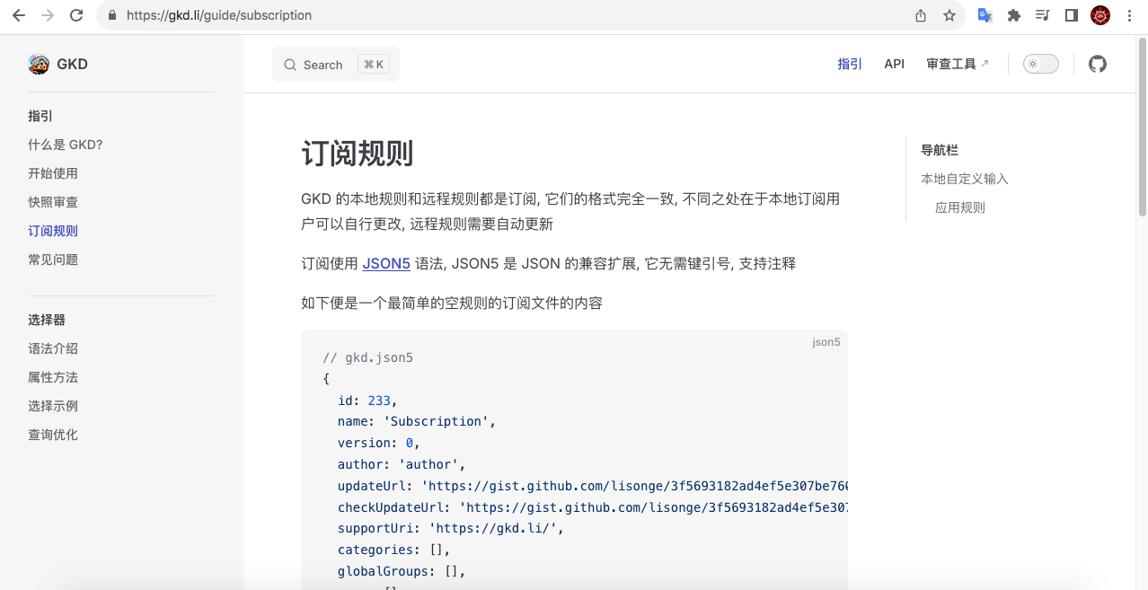Bookmark this page with the star icon
1148x590 pixels.
pos(949,15)
